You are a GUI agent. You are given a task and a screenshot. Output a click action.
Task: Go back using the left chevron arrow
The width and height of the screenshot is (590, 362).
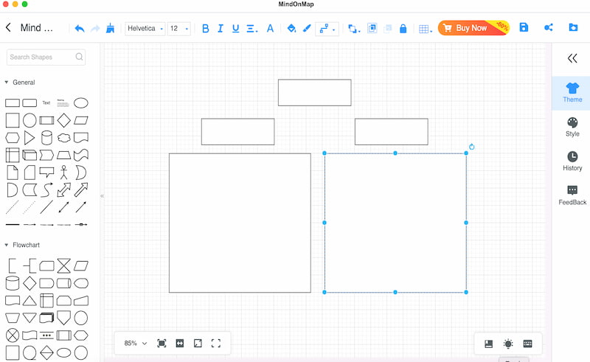[x=8, y=27]
